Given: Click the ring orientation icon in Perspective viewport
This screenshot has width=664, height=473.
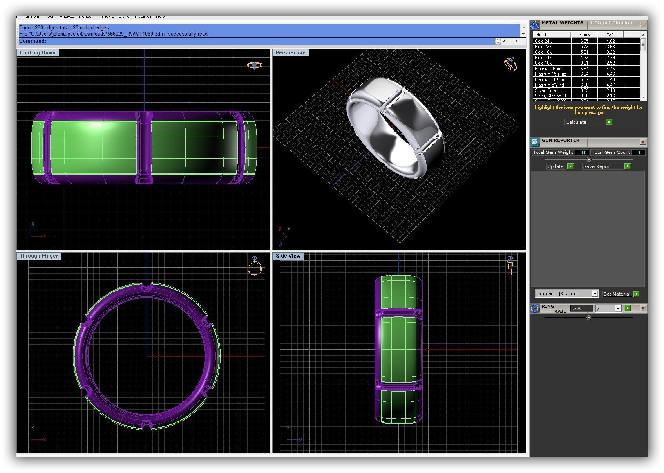Looking at the screenshot, I should (510, 64).
